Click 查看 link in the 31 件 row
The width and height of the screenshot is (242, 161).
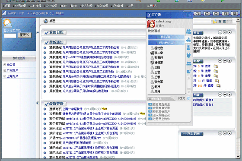pyautogui.click(x=209, y=81)
